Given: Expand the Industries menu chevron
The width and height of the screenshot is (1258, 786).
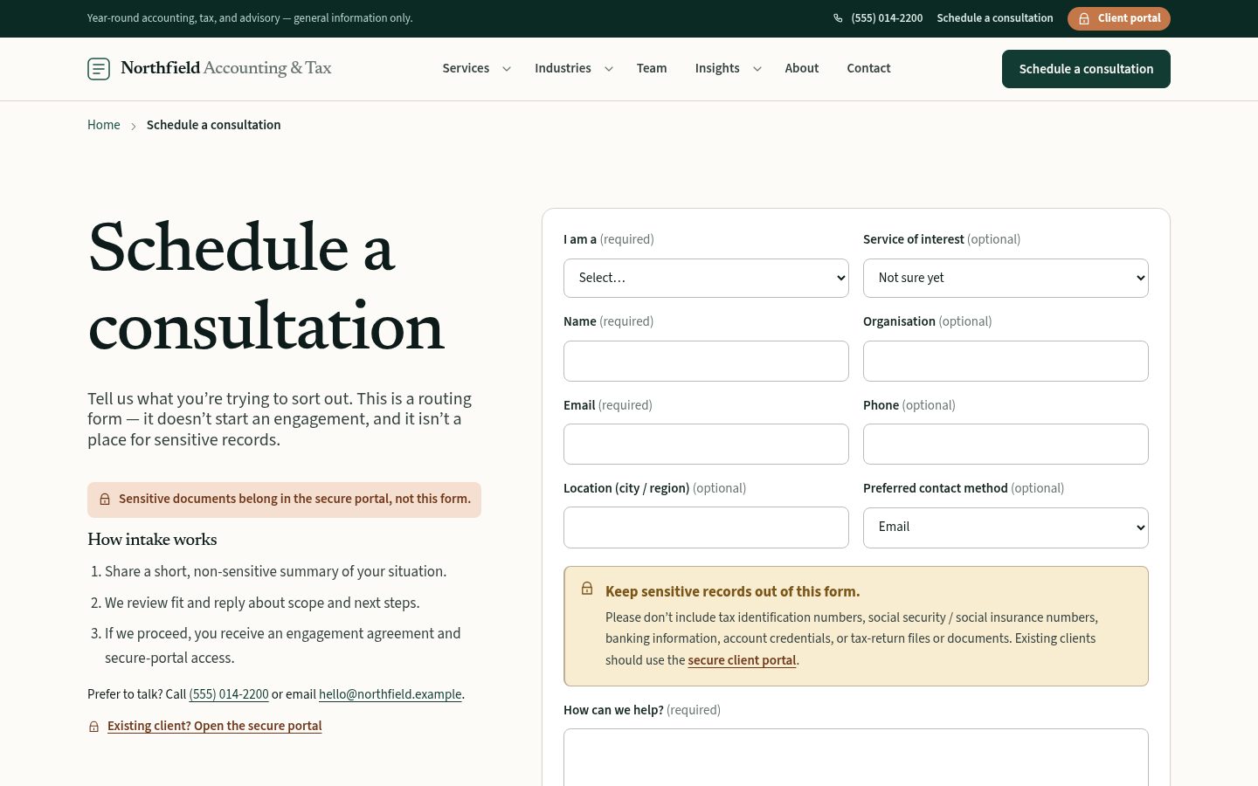Looking at the screenshot, I should point(609,69).
